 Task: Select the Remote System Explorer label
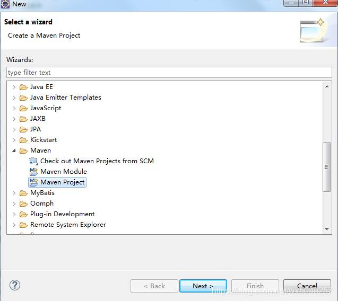pos(68,225)
